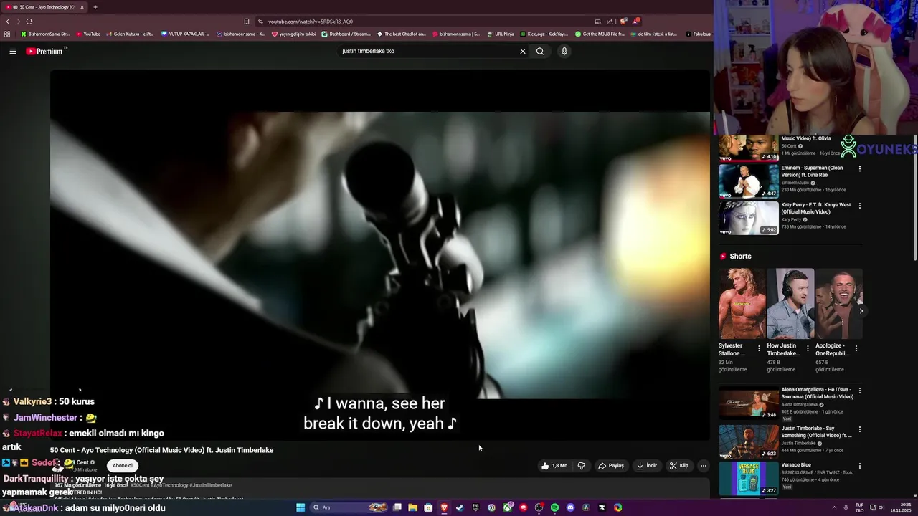
Task: Create a clip with Klip button
Action: (679, 466)
